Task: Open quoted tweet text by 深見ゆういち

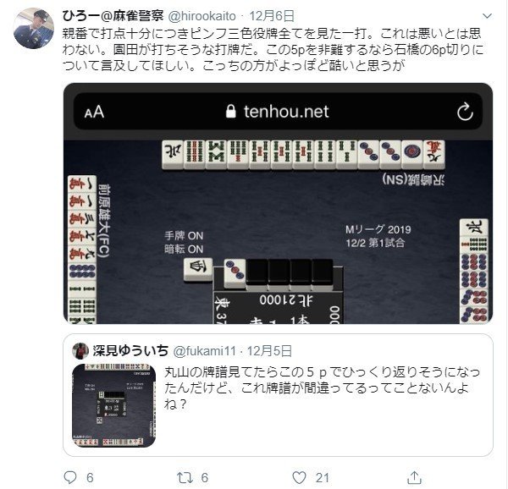Action: 322,387
